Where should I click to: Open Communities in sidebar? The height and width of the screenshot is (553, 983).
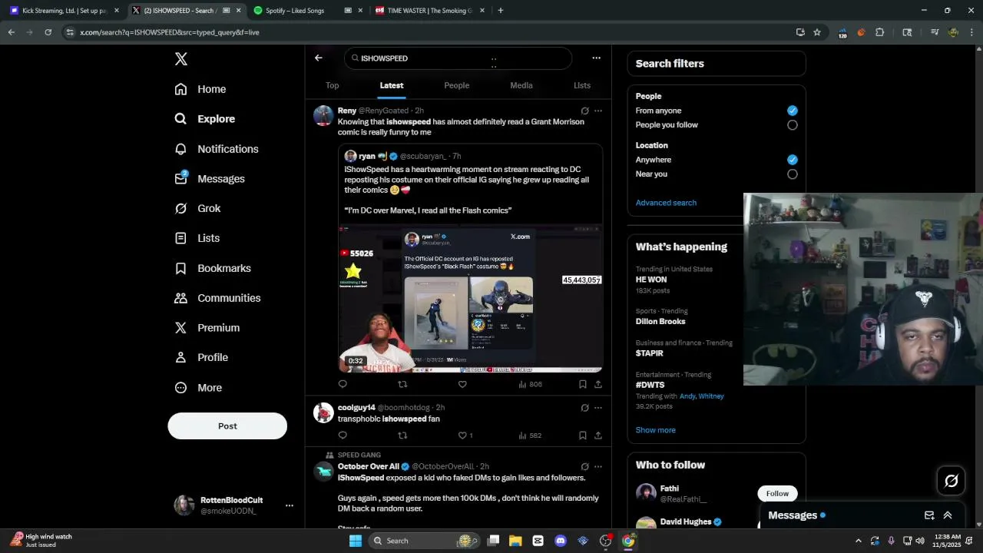217,298
